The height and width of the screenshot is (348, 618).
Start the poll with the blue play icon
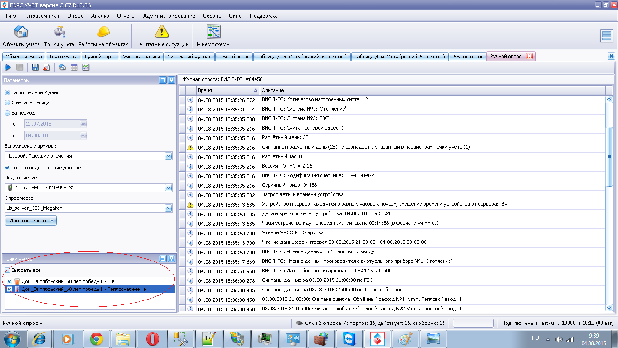(8, 68)
